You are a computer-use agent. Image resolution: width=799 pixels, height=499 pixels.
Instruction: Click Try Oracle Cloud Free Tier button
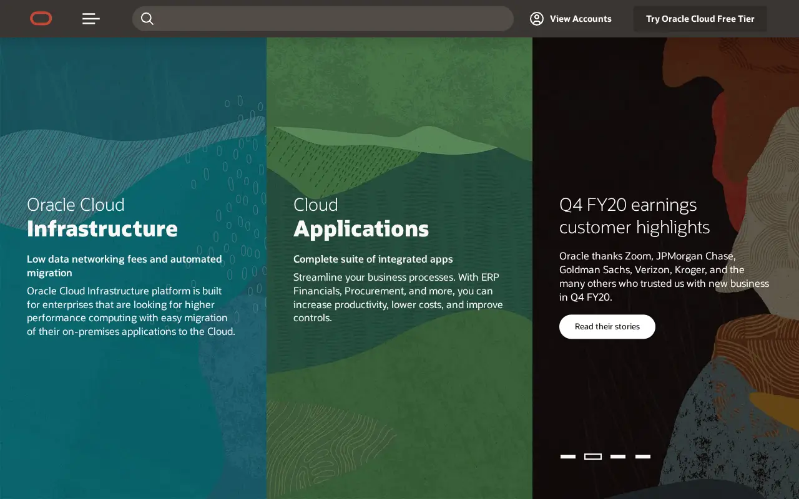pyautogui.click(x=700, y=19)
